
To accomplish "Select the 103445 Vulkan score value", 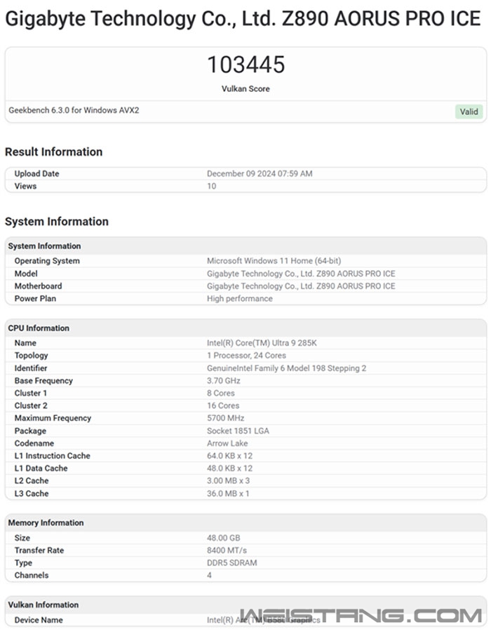I will 246,65.
